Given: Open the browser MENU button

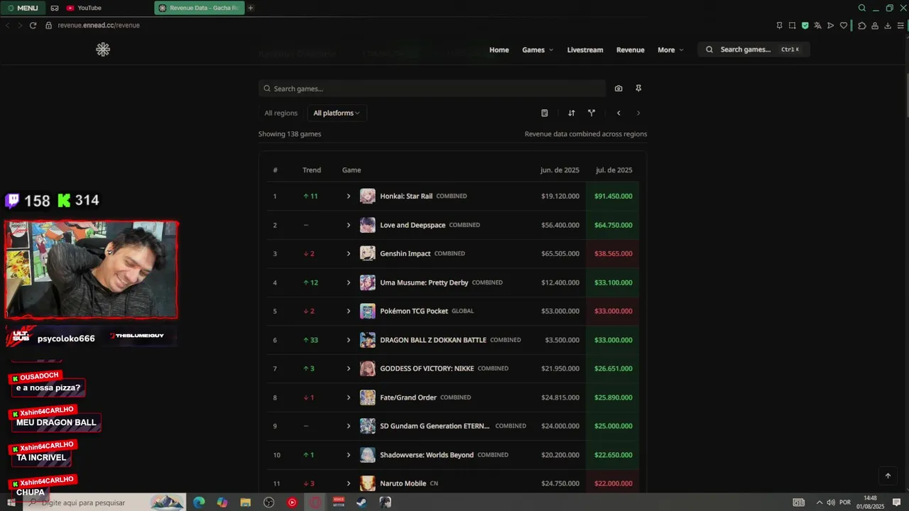Looking at the screenshot, I should pos(22,8).
